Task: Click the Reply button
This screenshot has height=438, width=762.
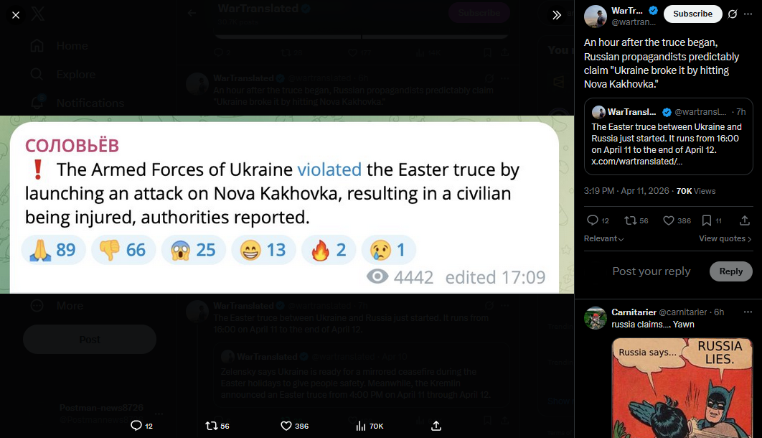Action: click(x=731, y=271)
